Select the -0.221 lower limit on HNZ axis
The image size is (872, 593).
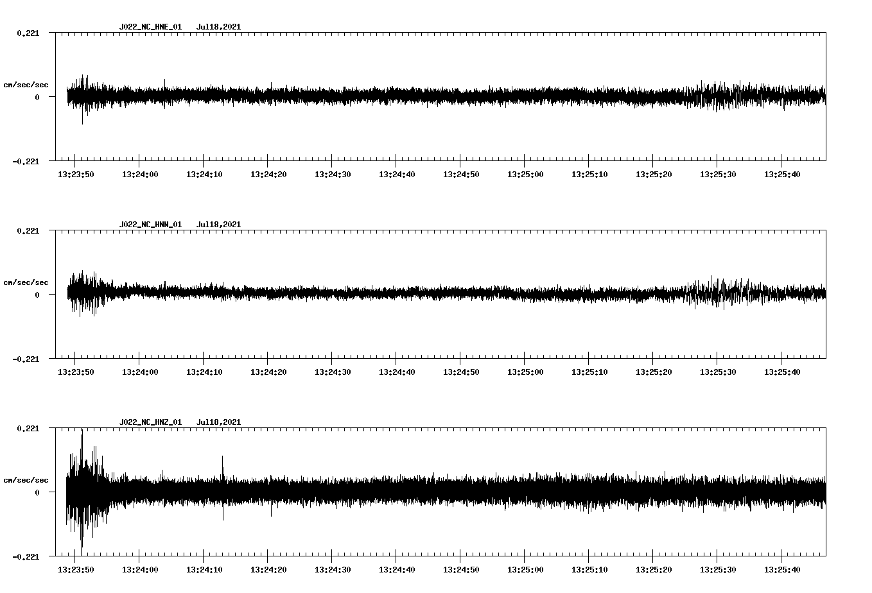[25, 556]
